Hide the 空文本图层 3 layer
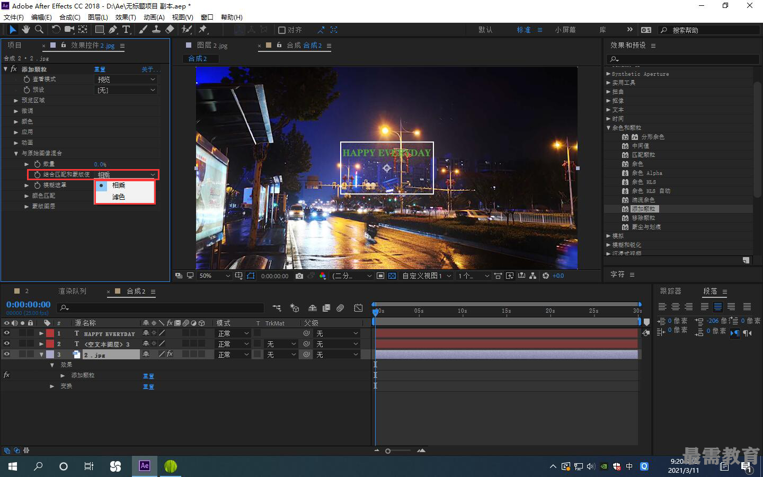The height and width of the screenshot is (477, 763). (x=7, y=344)
